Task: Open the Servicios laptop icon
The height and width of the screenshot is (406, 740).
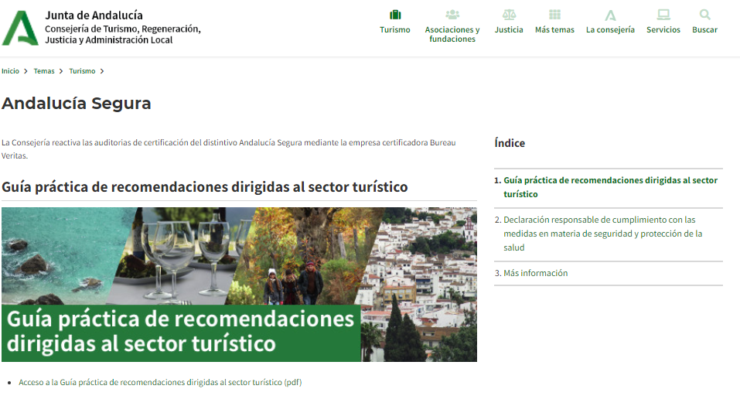Action: 663,15
